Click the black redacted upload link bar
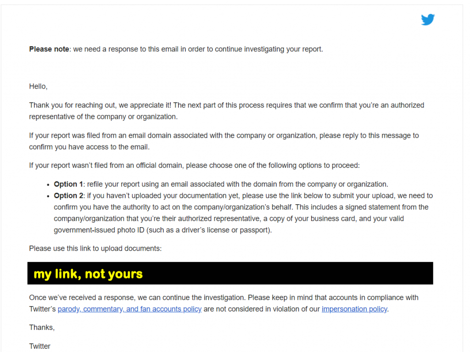 pos(230,273)
